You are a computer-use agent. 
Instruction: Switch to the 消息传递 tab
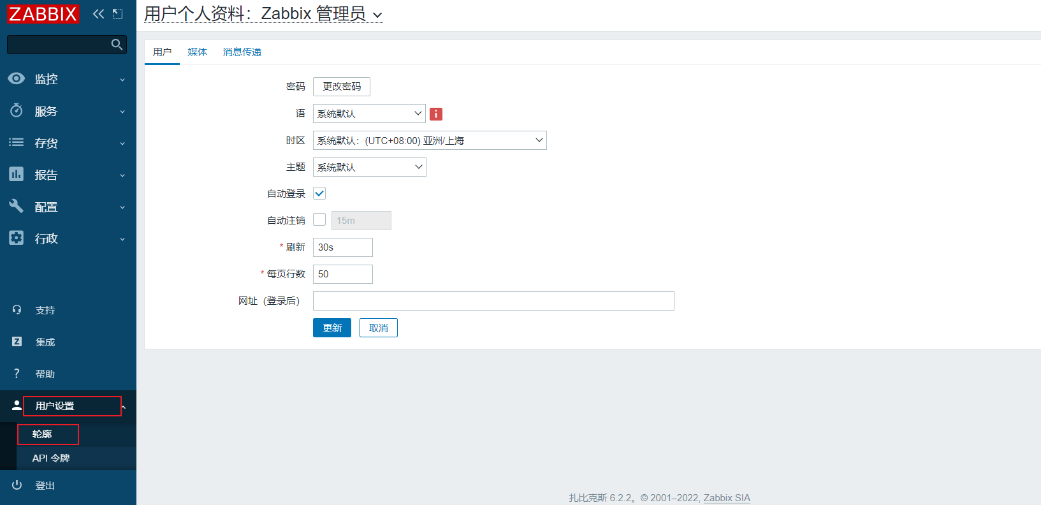point(242,52)
